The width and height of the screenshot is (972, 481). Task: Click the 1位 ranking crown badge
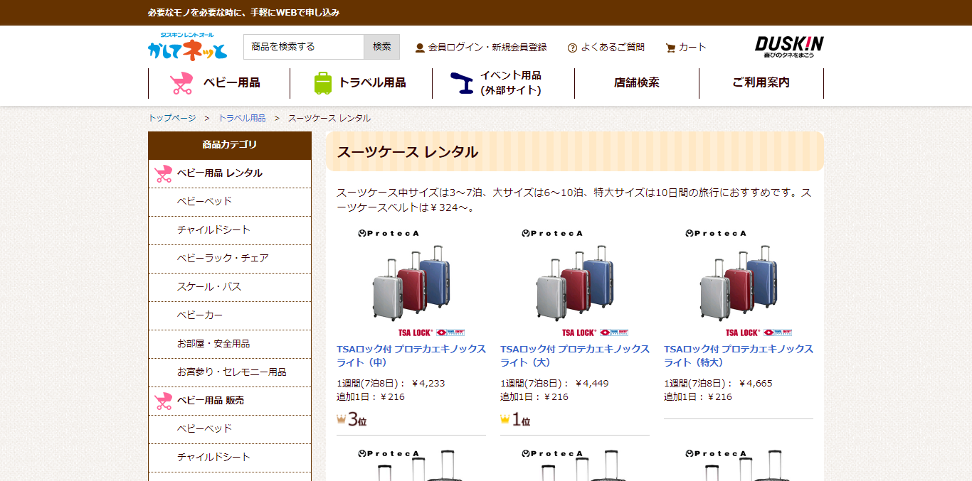pyautogui.click(x=515, y=419)
